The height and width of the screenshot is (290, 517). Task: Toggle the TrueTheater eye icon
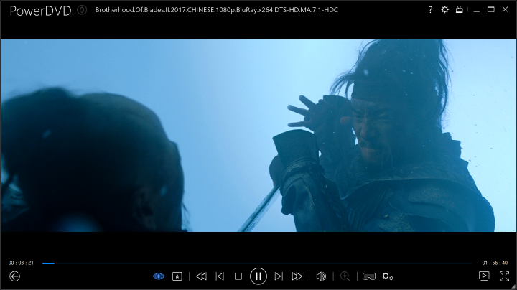coord(159,276)
